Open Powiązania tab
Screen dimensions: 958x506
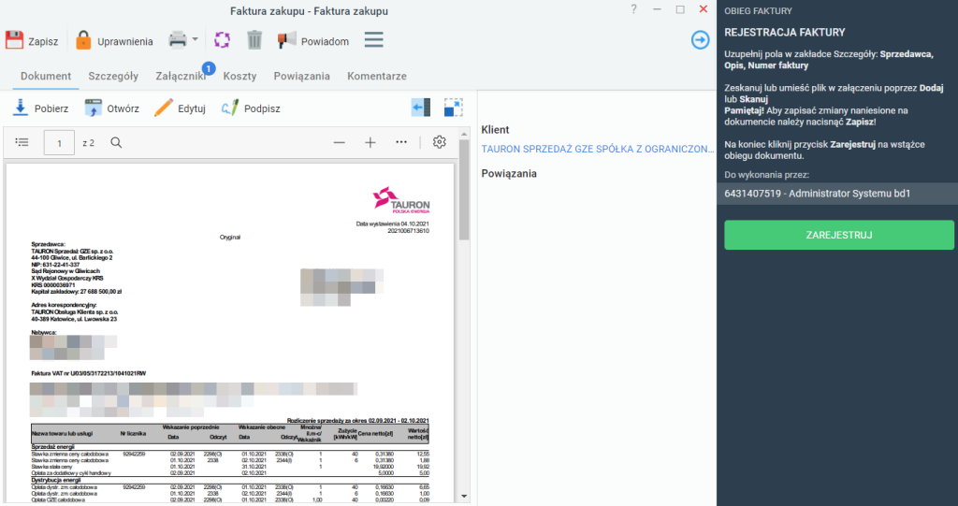(302, 76)
